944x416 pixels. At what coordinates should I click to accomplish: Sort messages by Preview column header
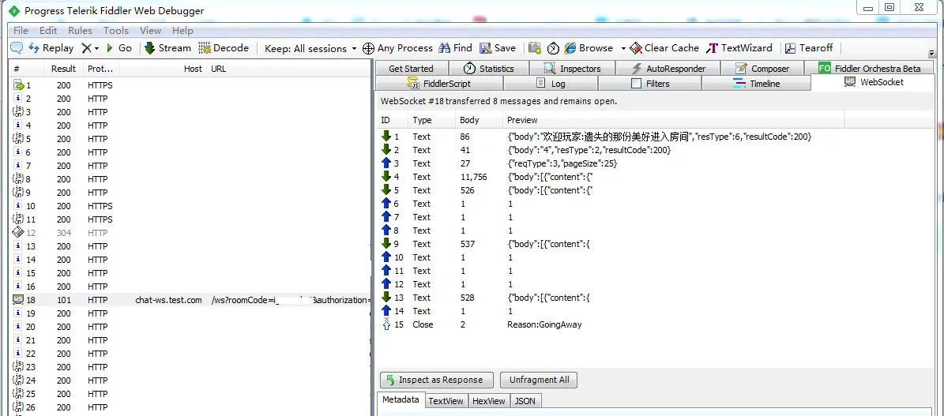click(673, 120)
